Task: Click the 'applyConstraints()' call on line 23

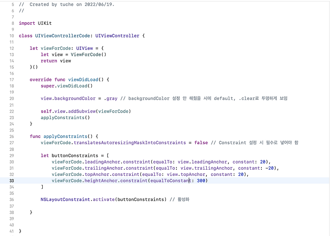Action: [65, 118]
